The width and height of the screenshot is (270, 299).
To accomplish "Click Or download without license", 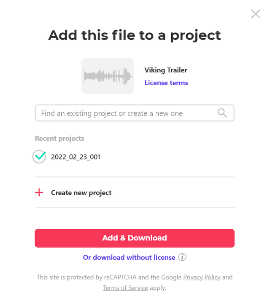I will click(x=129, y=257).
